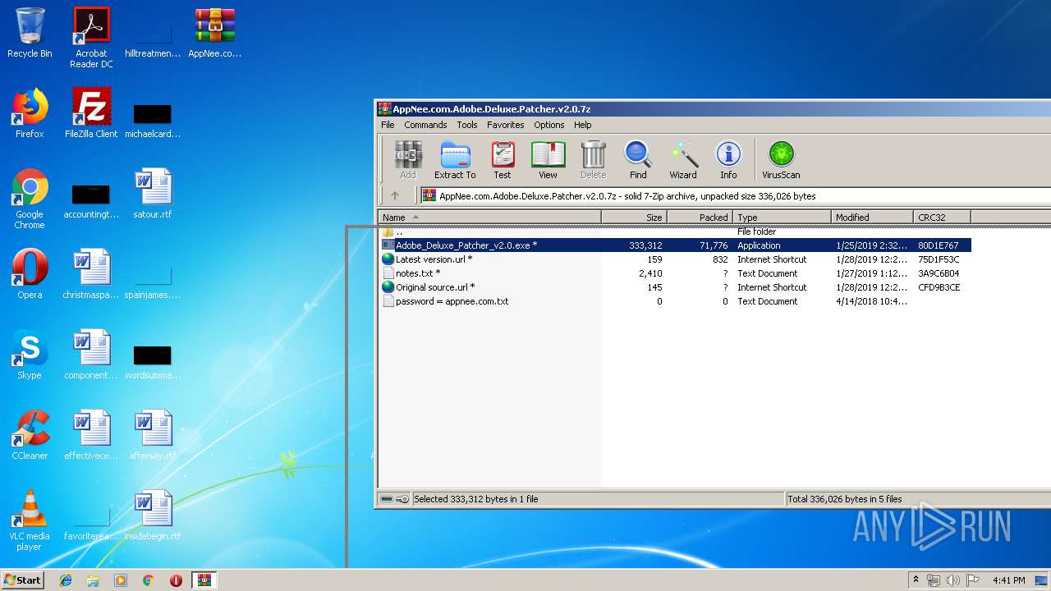Sort files by Size column header
Image resolution: width=1051 pixels, height=591 pixels.
tap(634, 217)
